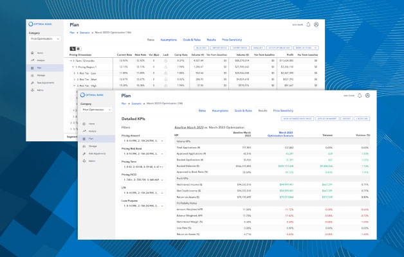Toggle the lock for Risk Tier - Low
The height and width of the screenshot is (257, 404).
pos(166,73)
